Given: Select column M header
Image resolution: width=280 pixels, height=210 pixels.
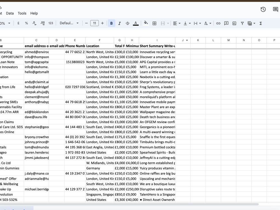Looking at the screenshot, I should (x=228, y=40).
